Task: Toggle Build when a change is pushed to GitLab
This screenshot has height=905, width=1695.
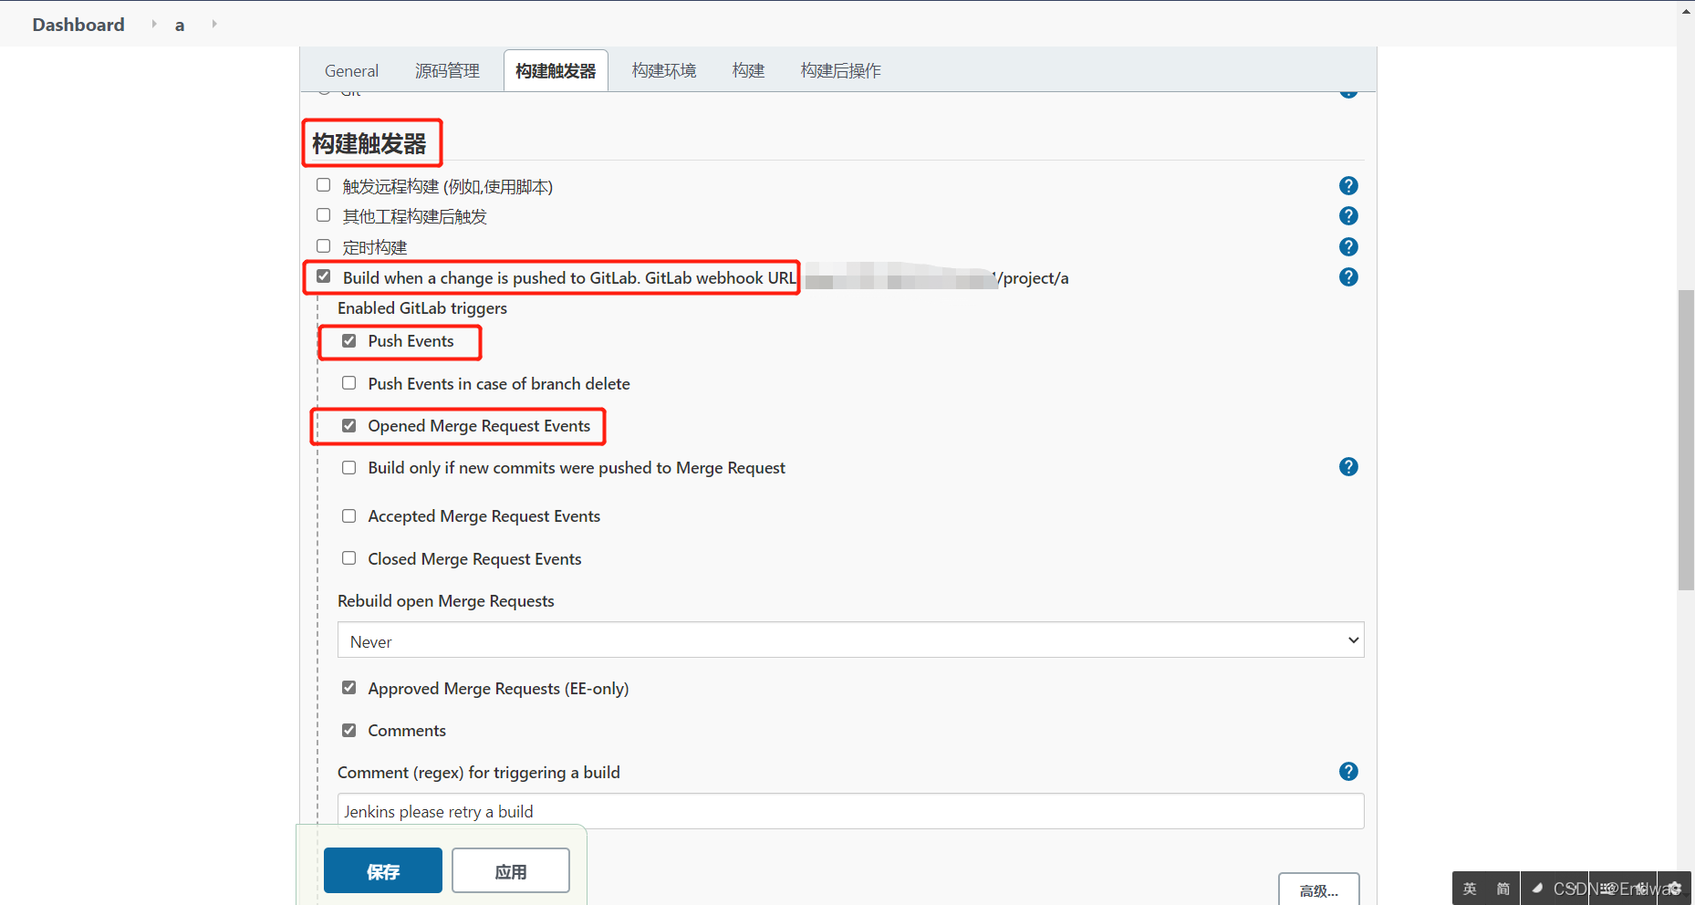Action: pos(324,276)
